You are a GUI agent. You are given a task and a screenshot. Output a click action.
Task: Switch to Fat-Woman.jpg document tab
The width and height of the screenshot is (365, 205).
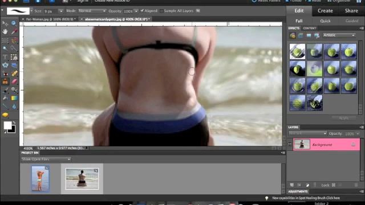(x=51, y=19)
